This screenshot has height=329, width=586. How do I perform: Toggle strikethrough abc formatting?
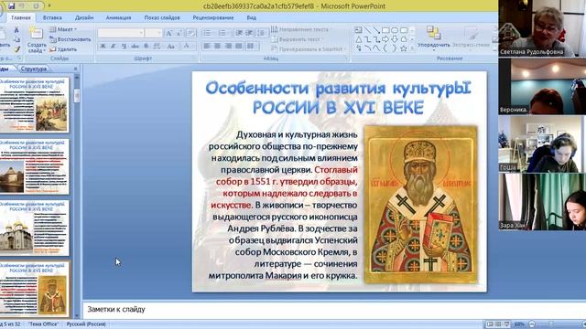[135, 47]
